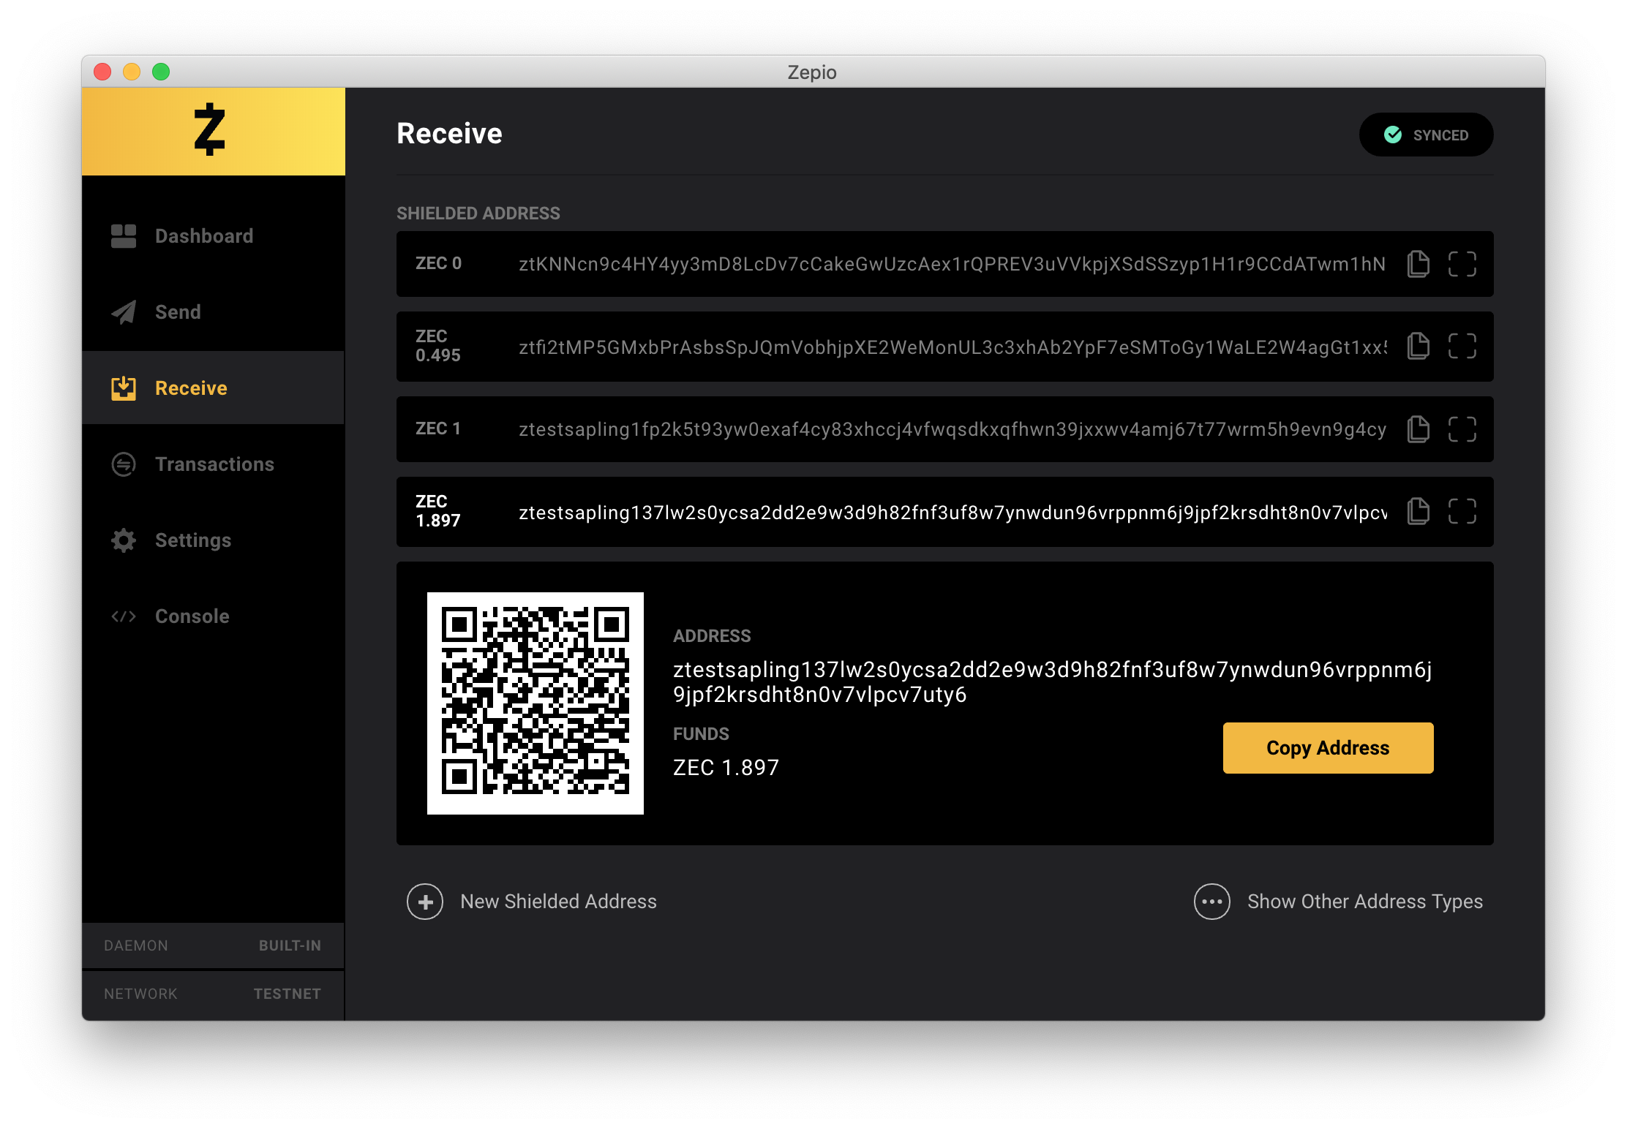The width and height of the screenshot is (1627, 1129).
Task: Open the Console view
Action: point(192,616)
